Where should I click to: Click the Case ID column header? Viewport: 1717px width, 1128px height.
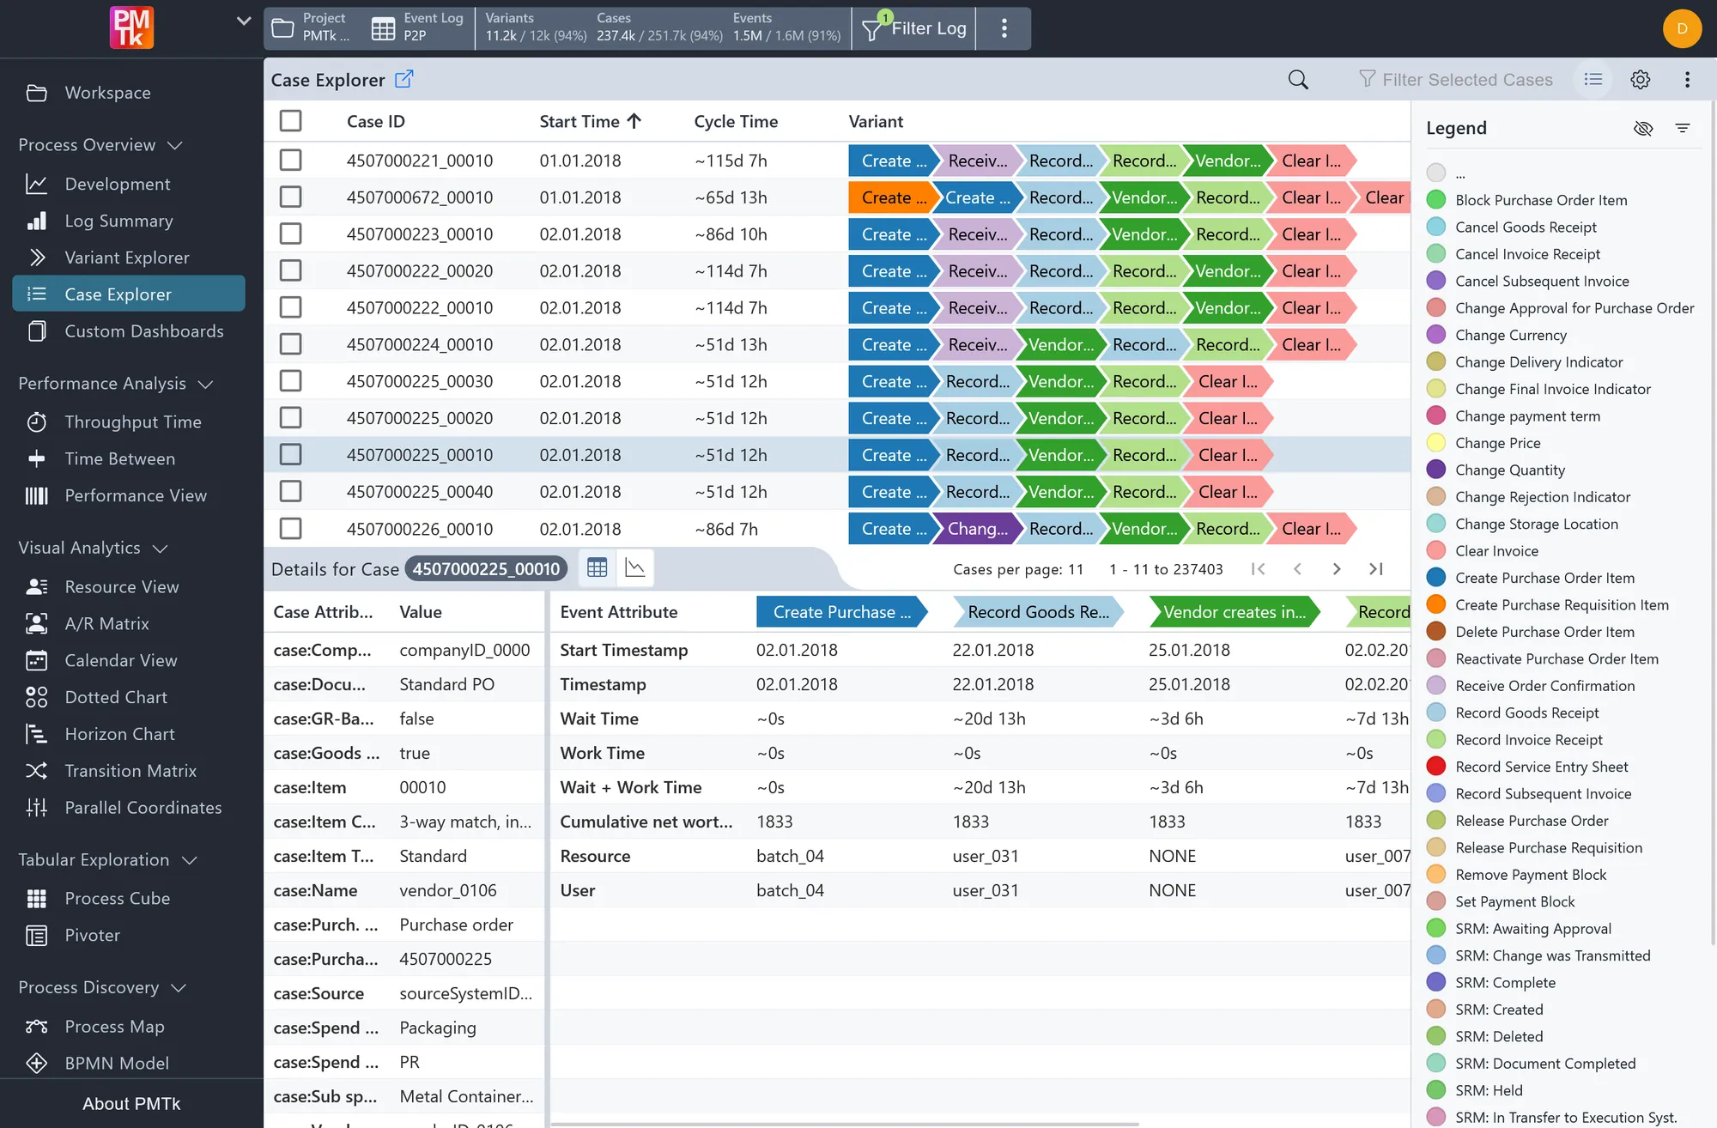tap(376, 121)
